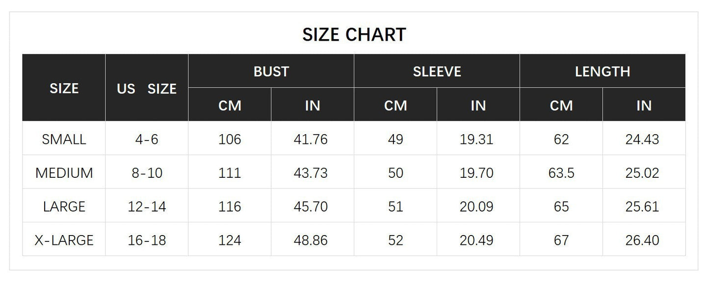Screen dimensions: 709x286
Task: Click the US size 4-6 cell
Action: (x=147, y=140)
